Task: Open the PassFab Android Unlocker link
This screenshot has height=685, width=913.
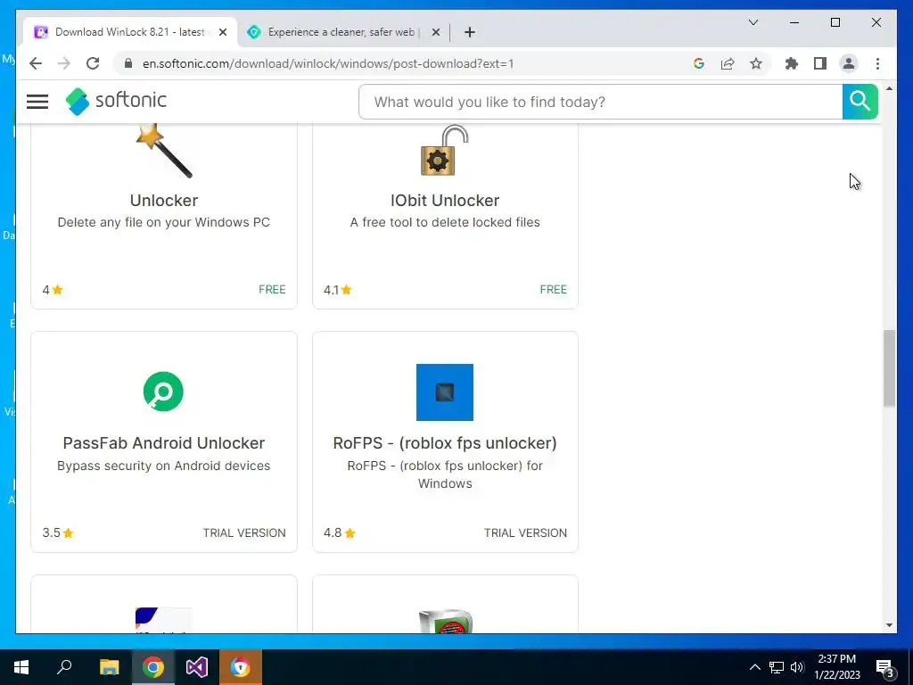Action: coord(164,443)
